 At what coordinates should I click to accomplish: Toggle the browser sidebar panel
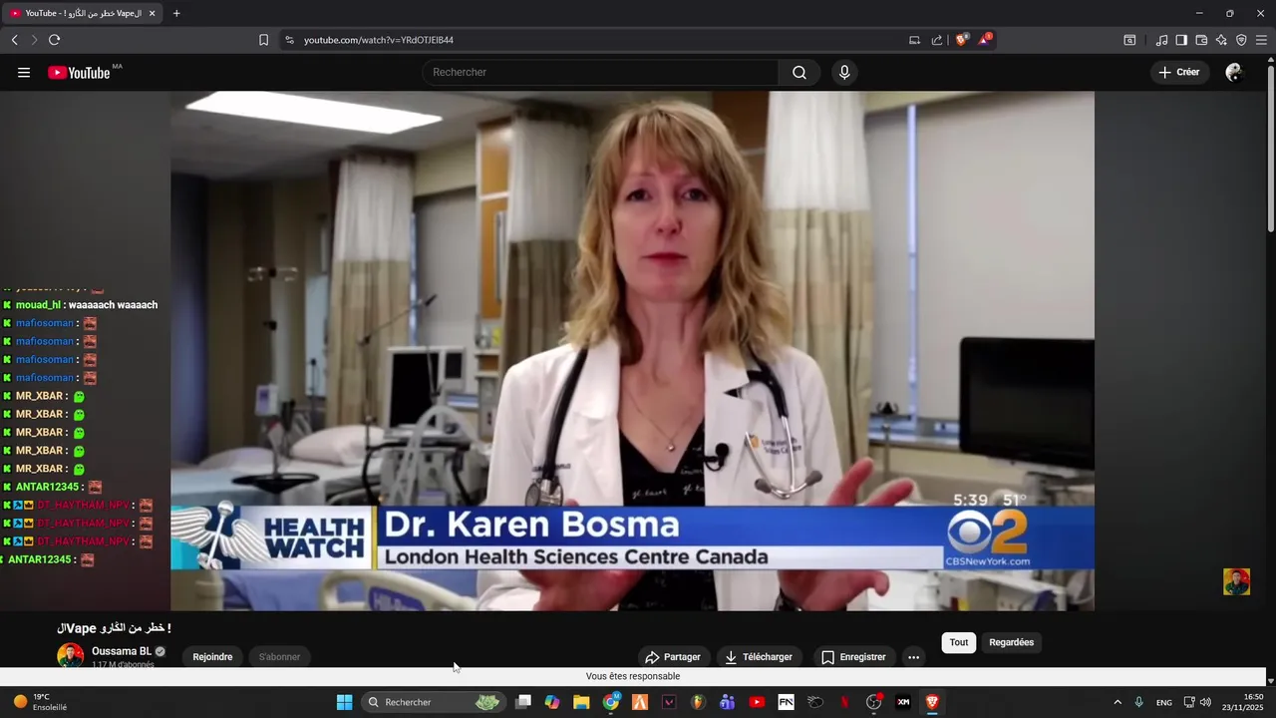tap(1181, 40)
